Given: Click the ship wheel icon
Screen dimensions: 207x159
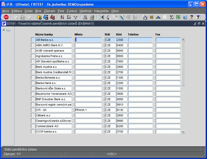Looking at the screenshot, I should [x=152, y=17].
